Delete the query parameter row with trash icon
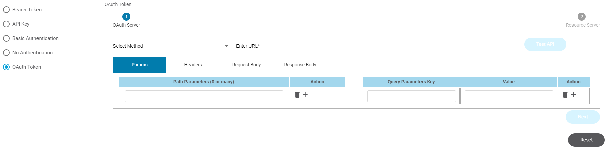The image size is (611, 148). (x=565, y=95)
